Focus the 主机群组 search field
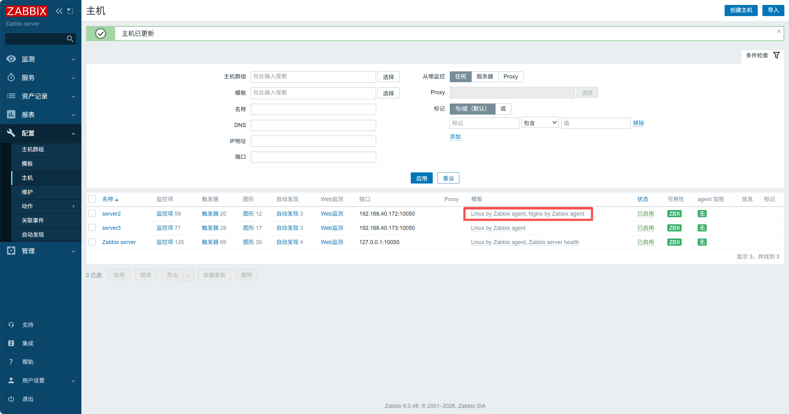The height and width of the screenshot is (414, 789). click(x=313, y=77)
